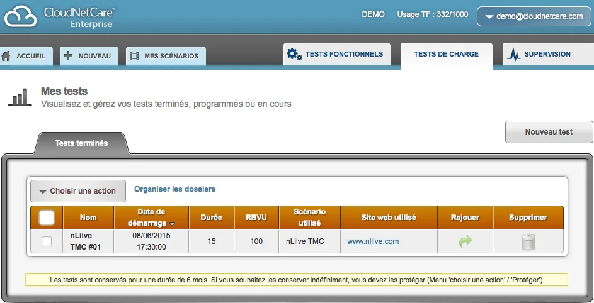The width and height of the screenshot is (594, 303).
Task: Click the bar chart icon beside Mes tests
Action: 20,97
